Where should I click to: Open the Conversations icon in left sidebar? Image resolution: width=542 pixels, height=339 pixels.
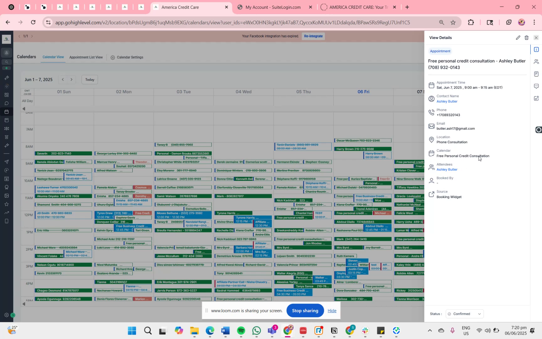6,103
